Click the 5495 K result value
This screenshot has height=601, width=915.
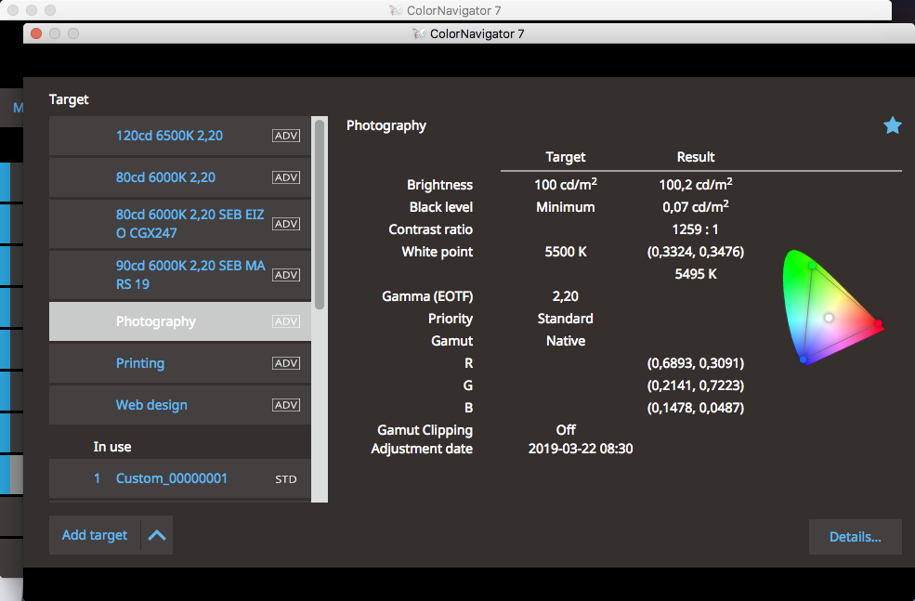pyautogui.click(x=696, y=274)
